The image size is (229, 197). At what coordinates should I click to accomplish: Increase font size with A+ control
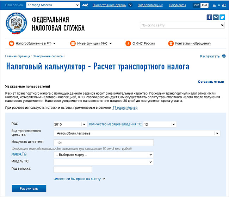tap(224, 6)
